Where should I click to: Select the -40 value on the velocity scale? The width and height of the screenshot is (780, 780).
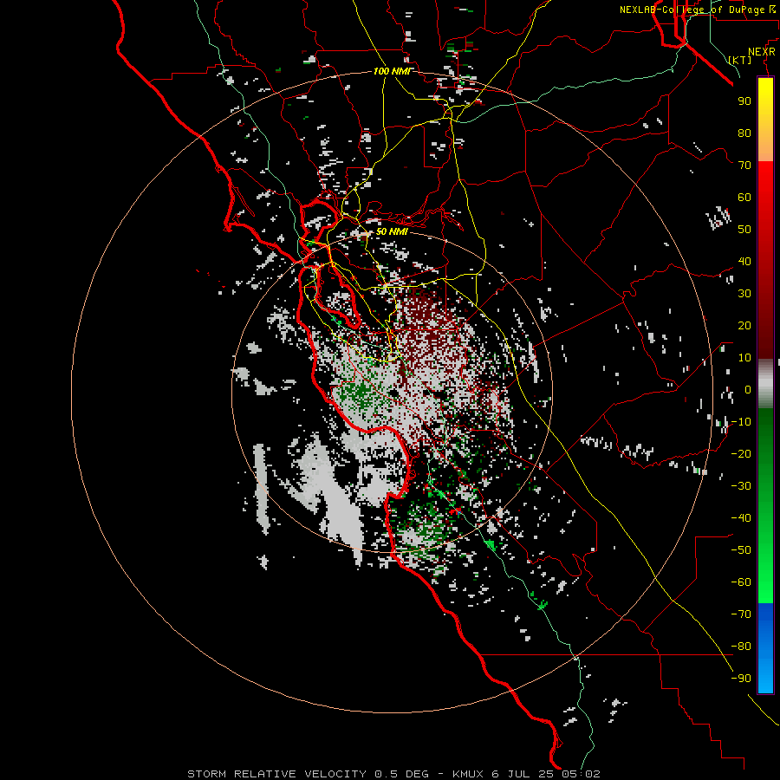coord(741,518)
